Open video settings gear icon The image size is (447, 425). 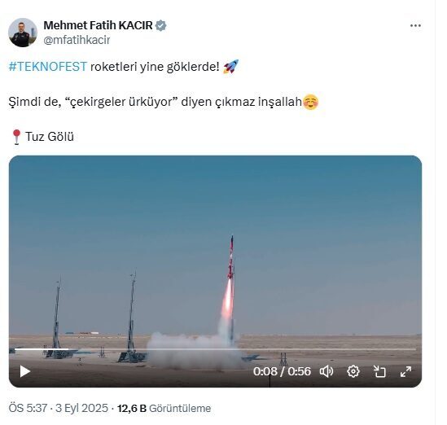click(x=353, y=371)
